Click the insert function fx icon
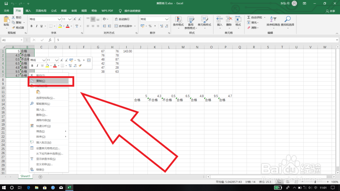This screenshot has width=340, height=191. coord(50,40)
